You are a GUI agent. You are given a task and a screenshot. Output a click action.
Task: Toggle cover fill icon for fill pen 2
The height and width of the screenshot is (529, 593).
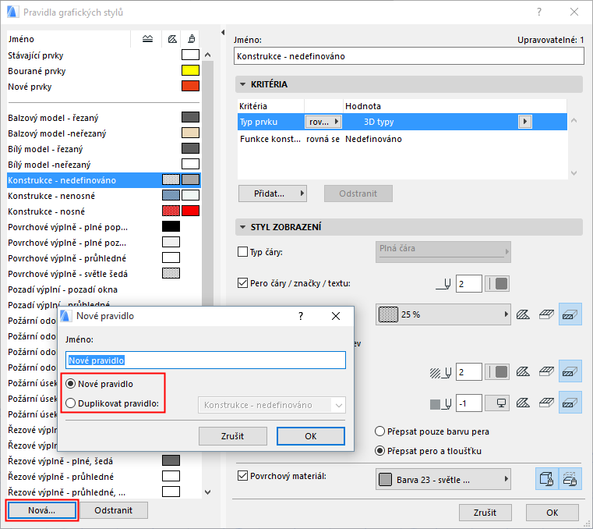pyautogui.click(x=546, y=372)
